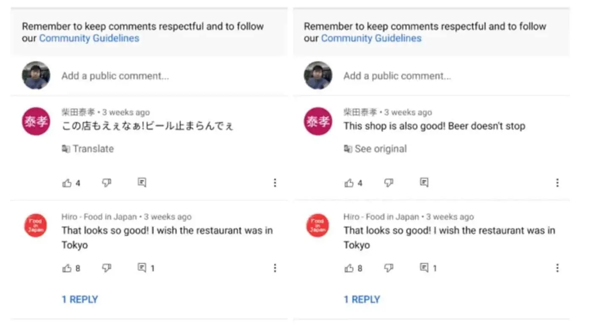The image size is (598, 326).
Task: Open Community Guidelines link above the translated comment
Action: (x=371, y=39)
